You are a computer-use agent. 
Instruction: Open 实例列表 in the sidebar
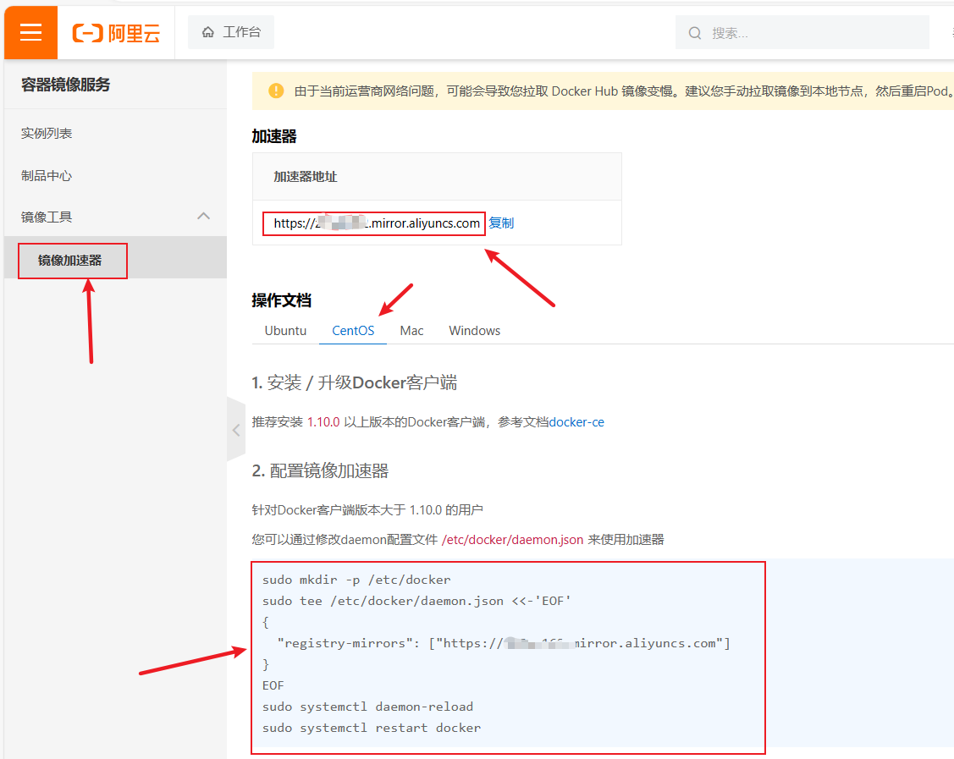pyautogui.click(x=47, y=133)
